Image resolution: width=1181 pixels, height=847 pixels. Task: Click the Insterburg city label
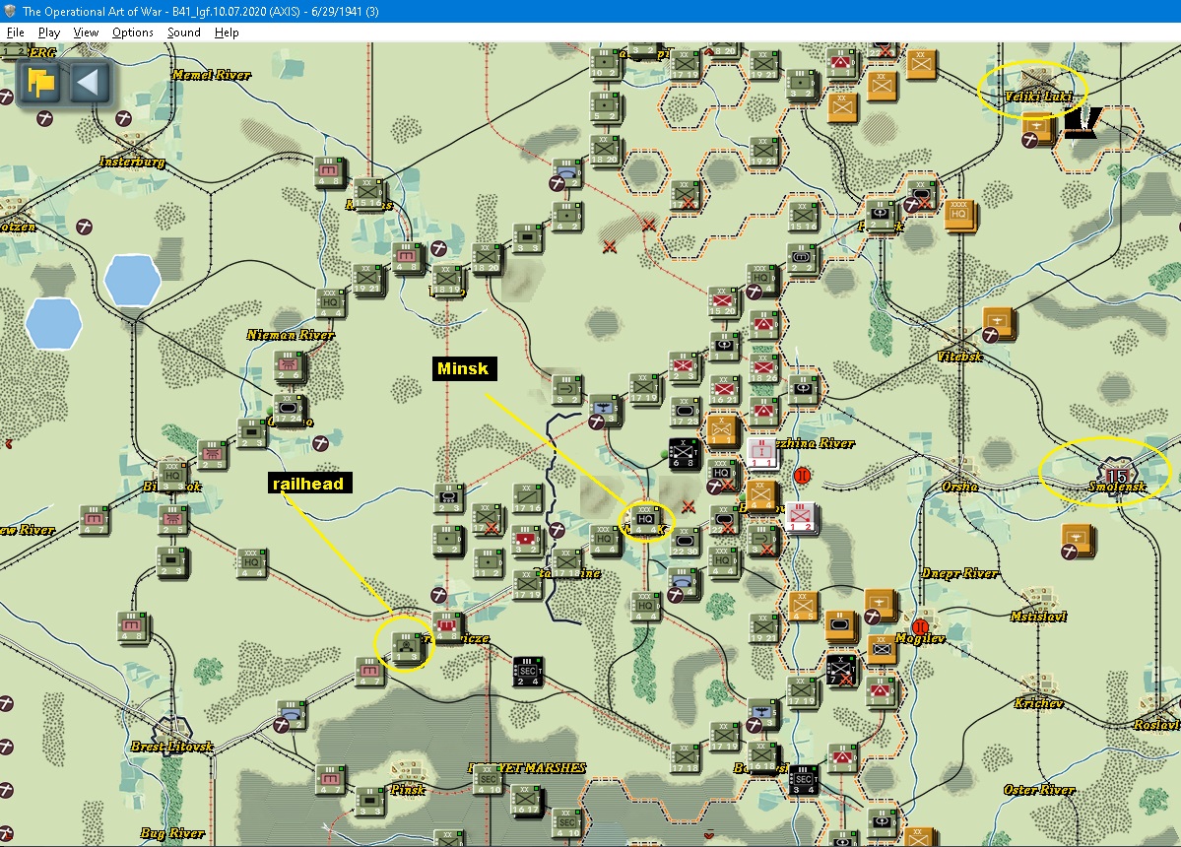click(x=132, y=162)
